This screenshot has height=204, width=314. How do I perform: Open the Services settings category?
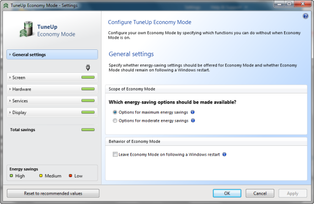coord(52,101)
